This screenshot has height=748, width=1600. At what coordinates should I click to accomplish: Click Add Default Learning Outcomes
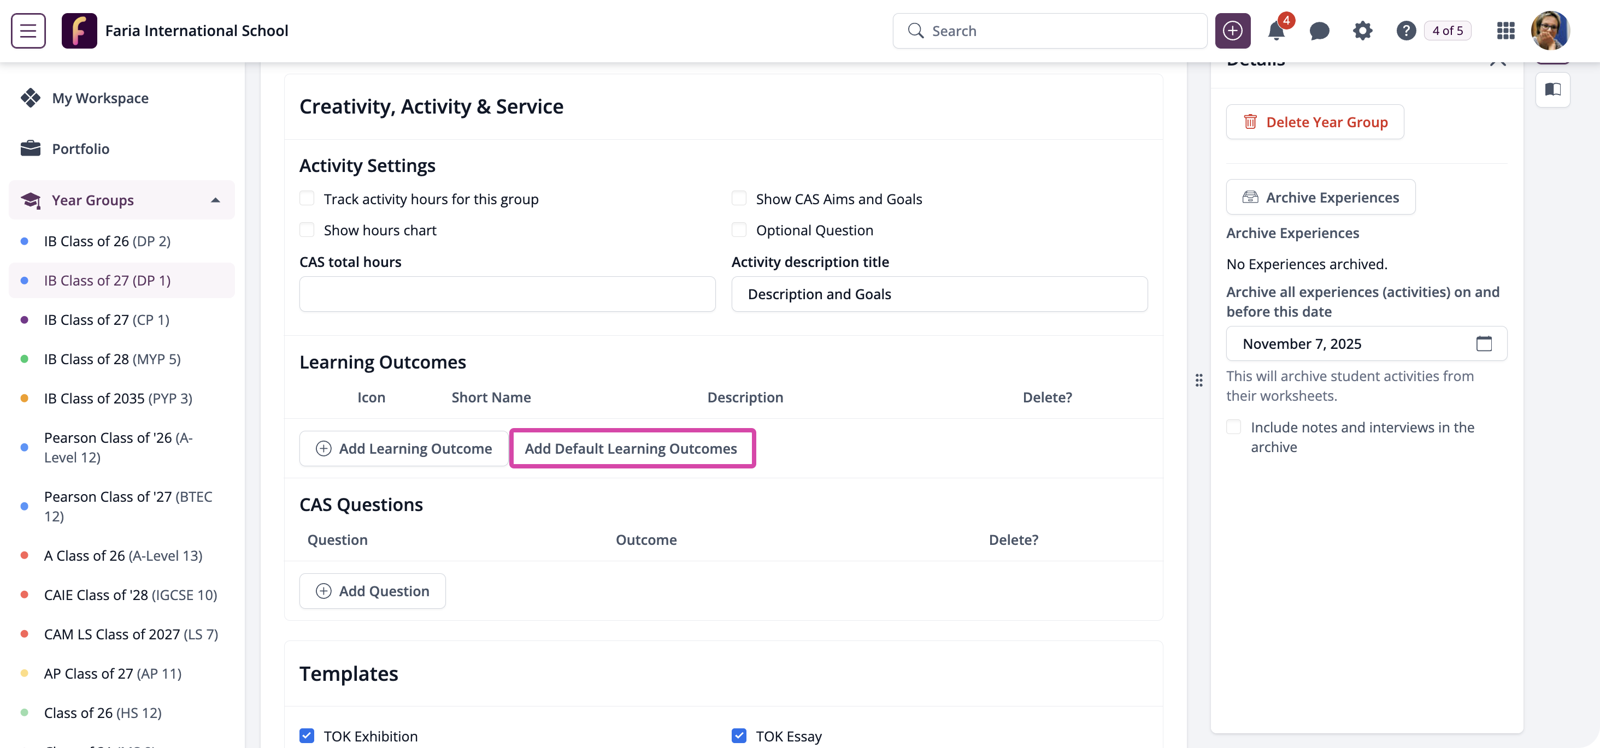click(632, 448)
